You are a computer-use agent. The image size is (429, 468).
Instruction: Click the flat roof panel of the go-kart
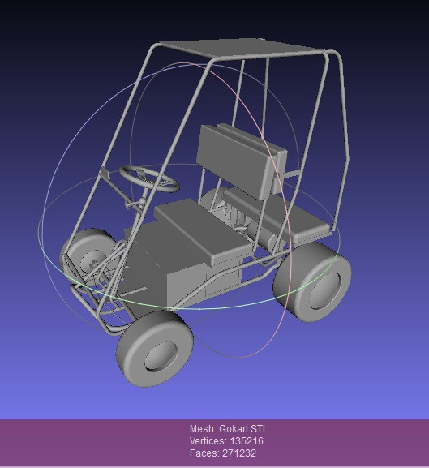242,48
